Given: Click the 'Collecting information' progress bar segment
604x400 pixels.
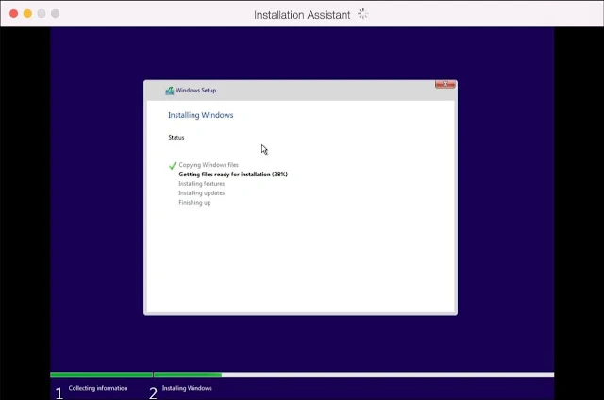Looking at the screenshot, I should (x=101, y=375).
